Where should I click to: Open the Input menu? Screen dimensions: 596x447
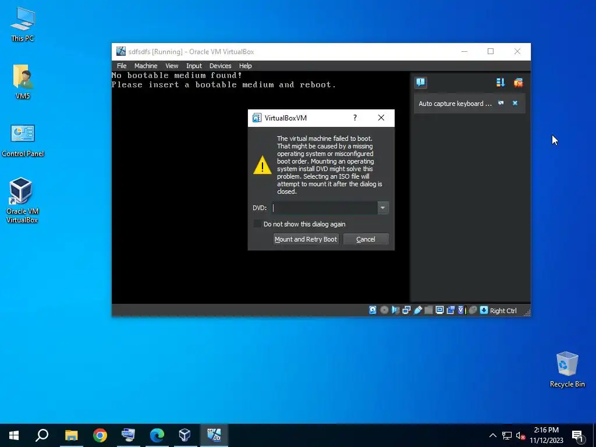click(194, 66)
